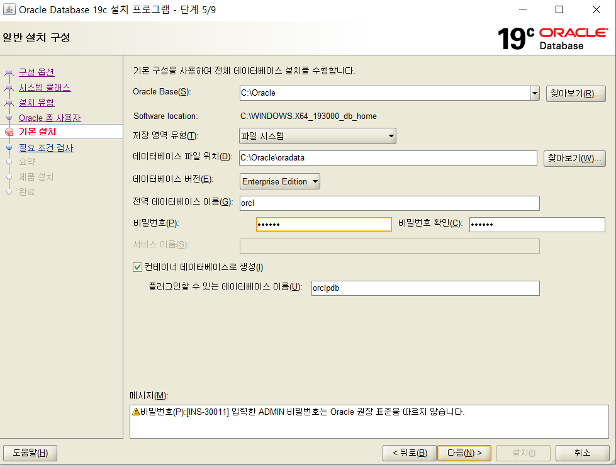Viewport: 616px width, 467px height.
Task: Close the installer window
Action: point(596,9)
